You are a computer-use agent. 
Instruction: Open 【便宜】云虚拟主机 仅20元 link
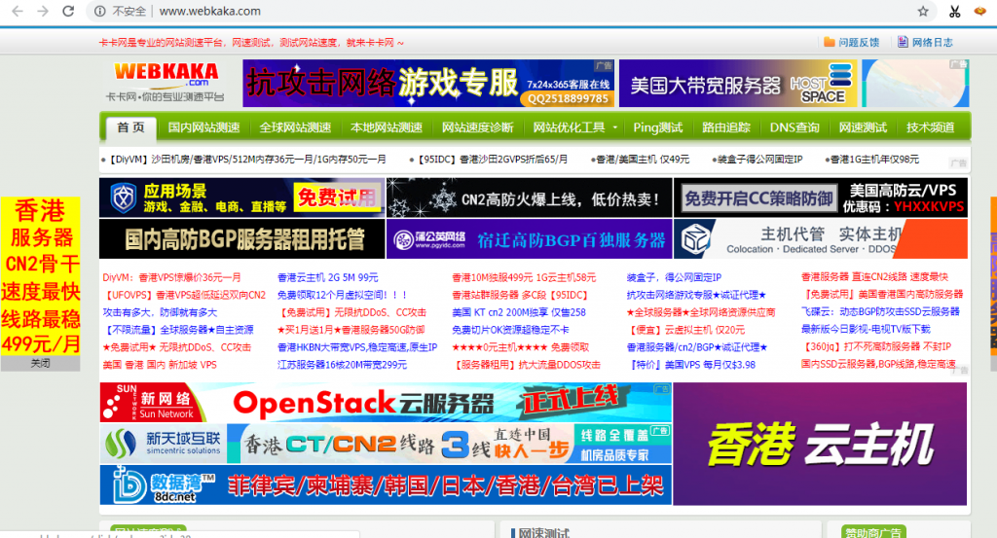point(685,330)
